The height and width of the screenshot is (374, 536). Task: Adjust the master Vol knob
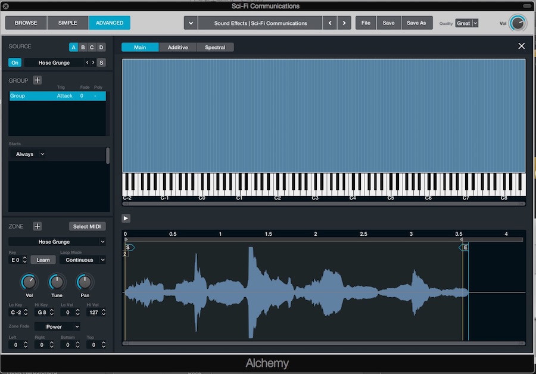point(518,23)
